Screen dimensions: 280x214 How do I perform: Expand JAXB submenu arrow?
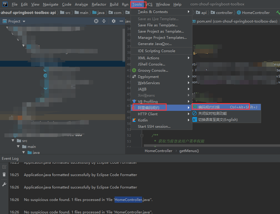coord(189,89)
